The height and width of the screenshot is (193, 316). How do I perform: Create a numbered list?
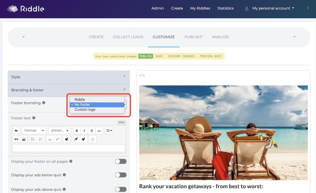pos(40,139)
